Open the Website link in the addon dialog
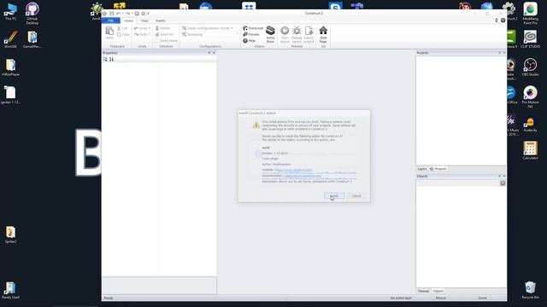Image resolution: width=547 pixels, height=307 pixels. coord(293,170)
